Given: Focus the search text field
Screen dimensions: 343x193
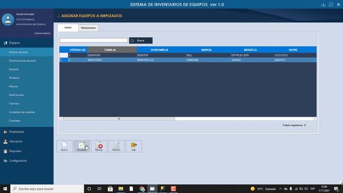Looking at the screenshot, I should pos(94,40).
